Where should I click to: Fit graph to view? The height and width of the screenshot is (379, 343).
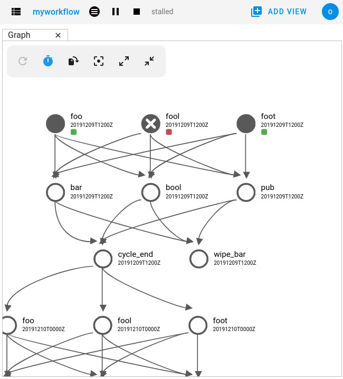(x=99, y=62)
